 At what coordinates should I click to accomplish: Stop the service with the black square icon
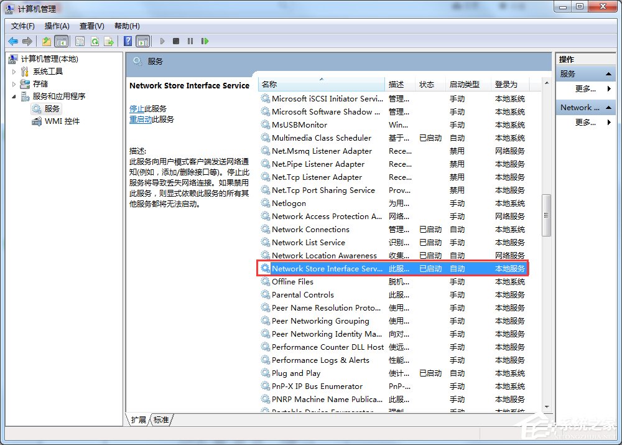(176, 41)
